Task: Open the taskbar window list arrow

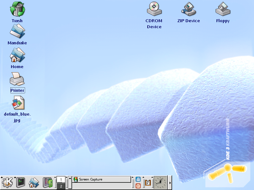Action: point(70,183)
